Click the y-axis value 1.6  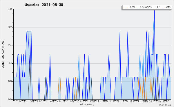pos(10,63)
